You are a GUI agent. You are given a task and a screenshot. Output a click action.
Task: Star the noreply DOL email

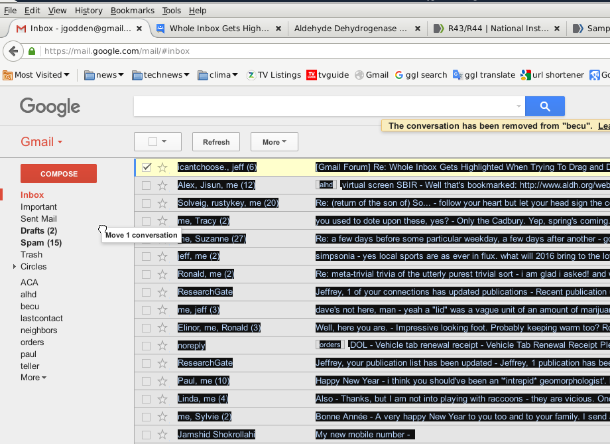coord(162,346)
